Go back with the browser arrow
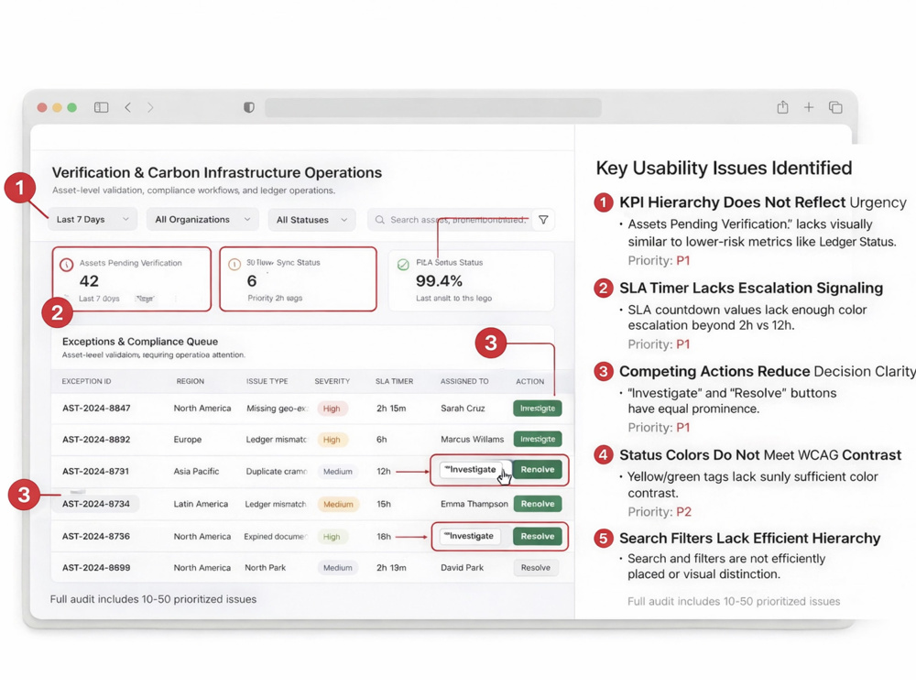Screen dimensions: 916x687 click(x=127, y=107)
